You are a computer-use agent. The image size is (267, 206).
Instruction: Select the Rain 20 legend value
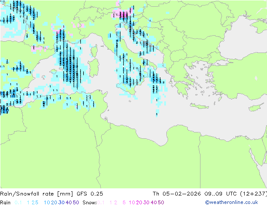click(x=54, y=203)
